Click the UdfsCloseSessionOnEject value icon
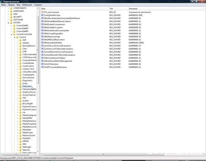This screenshot has height=161, width=206. (42, 58)
